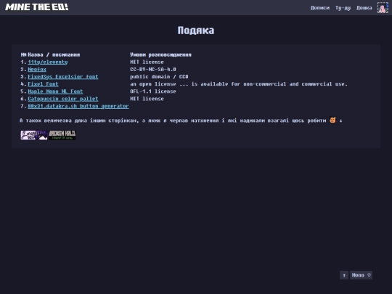Jump to top with the up-arrow button
Image resolution: width=392 pixels, height=294 pixels.
coord(344,275)
